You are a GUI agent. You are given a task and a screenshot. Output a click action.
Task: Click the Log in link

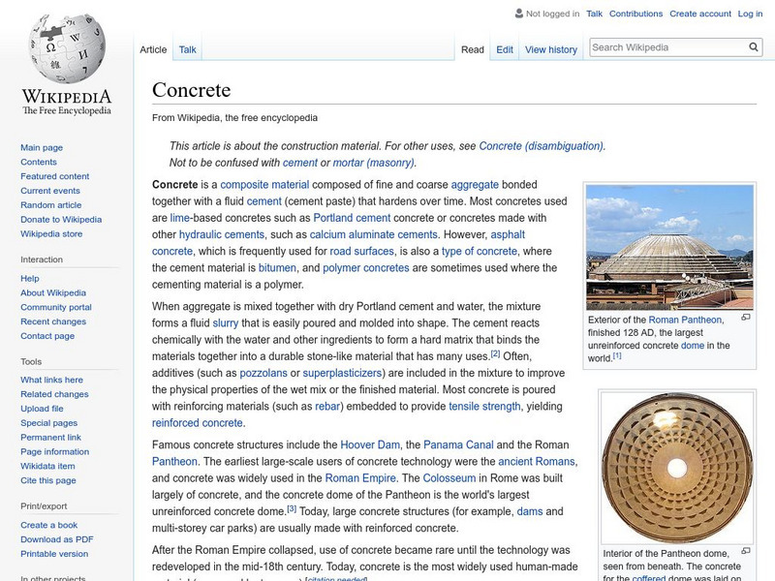750,14
